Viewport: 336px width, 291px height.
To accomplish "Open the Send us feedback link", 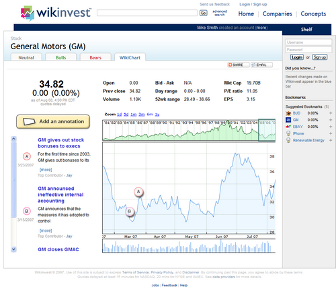I will (x=214, y=4).
